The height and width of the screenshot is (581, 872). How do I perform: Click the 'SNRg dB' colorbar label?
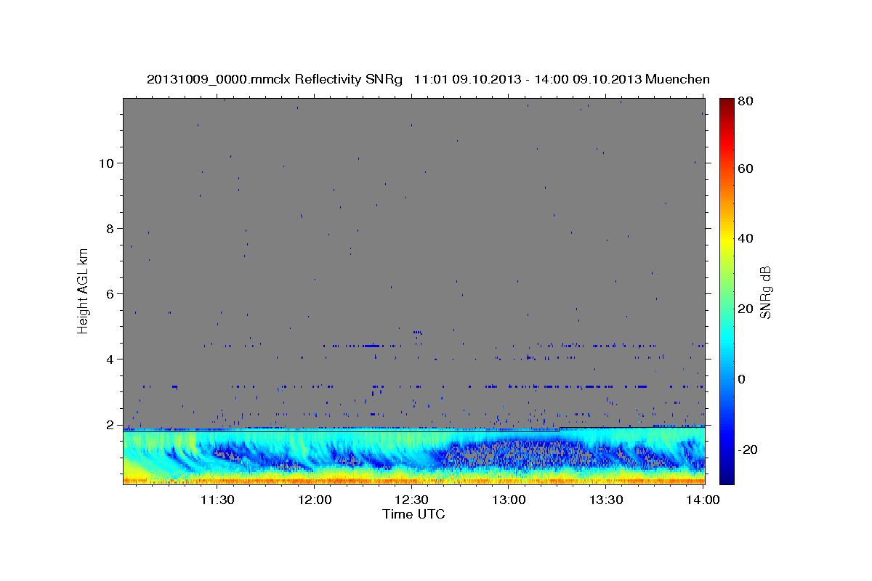pyautogui.click(x=765, y=291)
